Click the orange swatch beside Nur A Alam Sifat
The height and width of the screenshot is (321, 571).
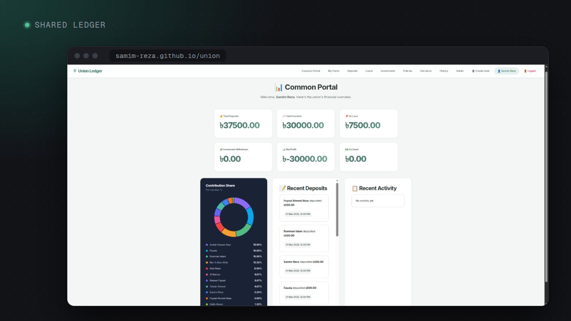(207, 263)
